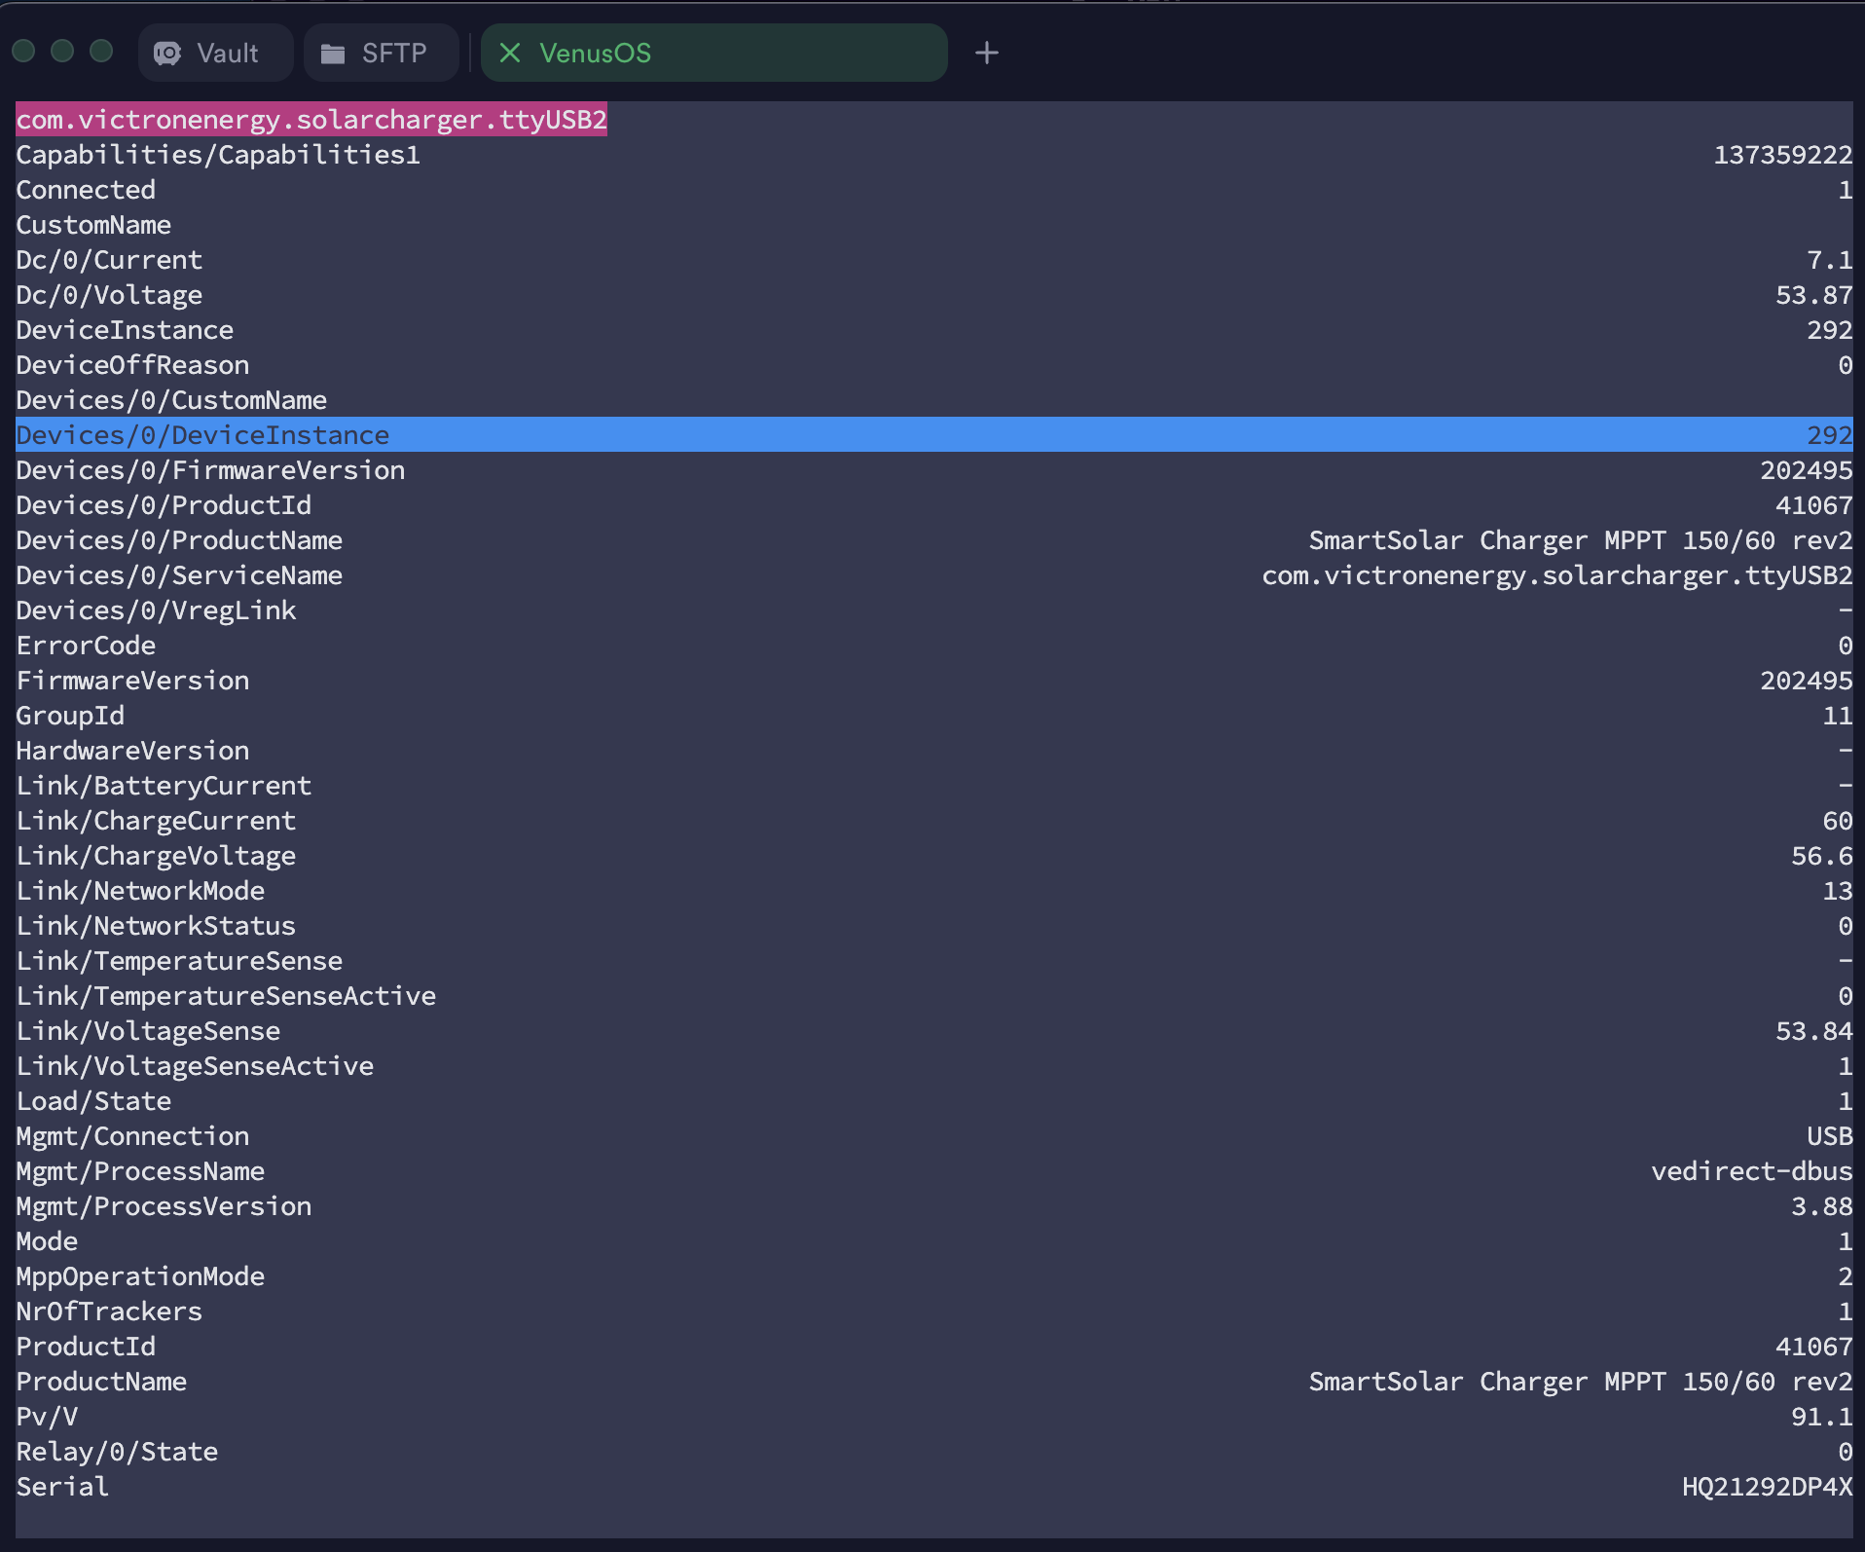Click the Link/ChargeVoltage row

(x=156, y=856)
